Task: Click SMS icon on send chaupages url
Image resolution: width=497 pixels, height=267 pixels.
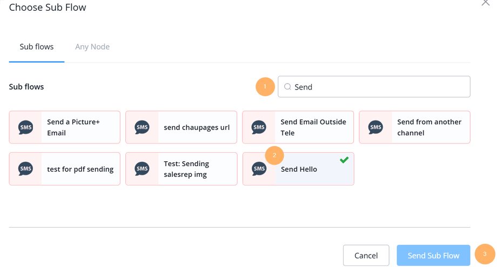Action: click(142, 127)
